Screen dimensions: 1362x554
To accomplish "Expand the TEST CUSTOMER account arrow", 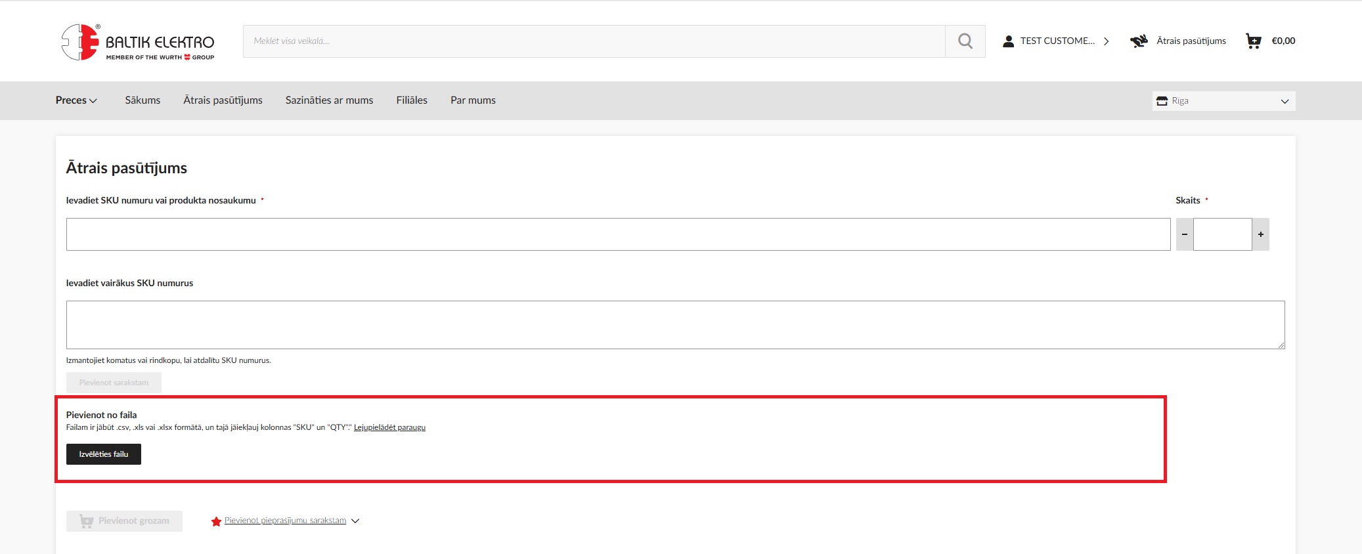I will tap(1107, 41).
